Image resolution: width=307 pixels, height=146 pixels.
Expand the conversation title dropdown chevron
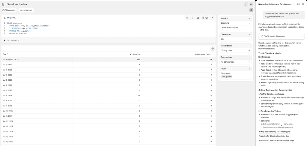click(294, 4)
